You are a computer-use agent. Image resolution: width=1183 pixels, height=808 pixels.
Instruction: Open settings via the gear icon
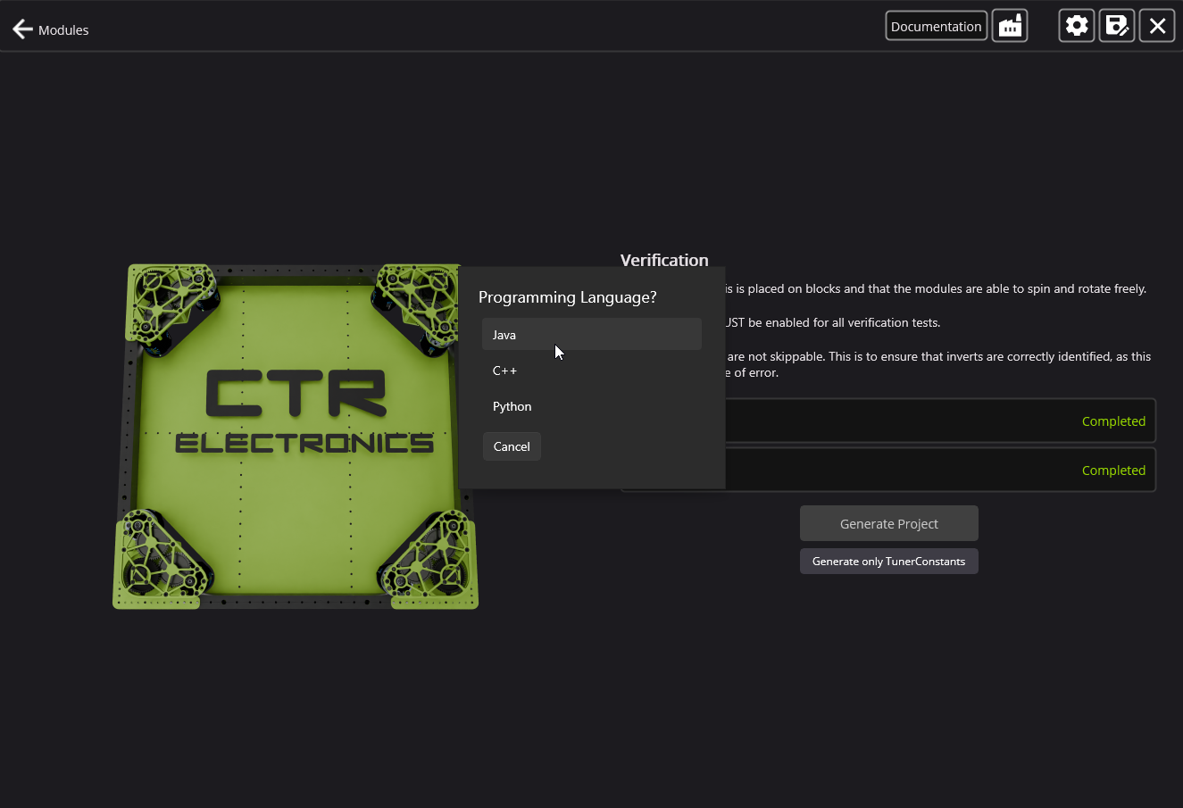[1077, 26]
